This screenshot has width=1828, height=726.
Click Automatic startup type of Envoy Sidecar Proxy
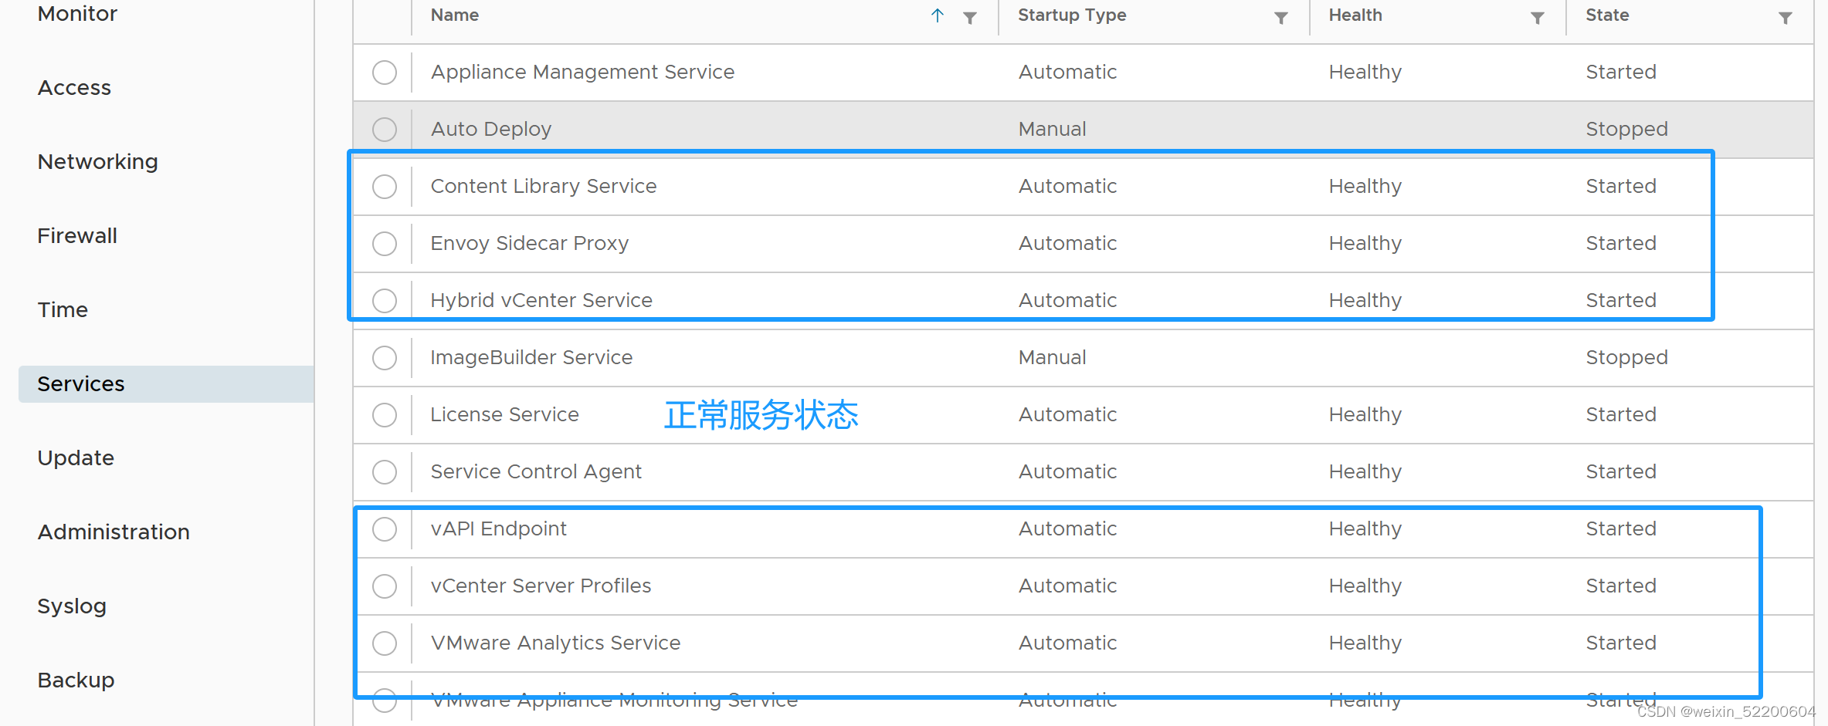pos(1067,244)
